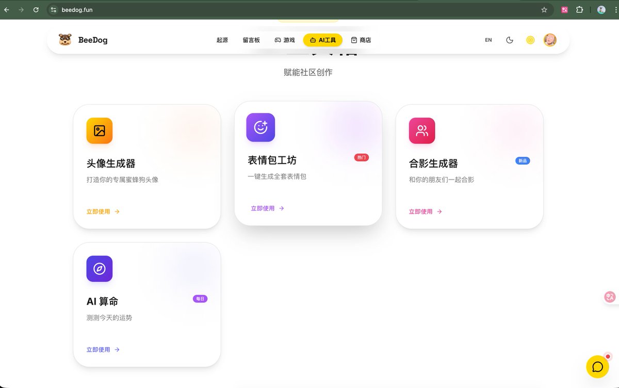Click the robot icon in AI工具 tab

(313, 40)
